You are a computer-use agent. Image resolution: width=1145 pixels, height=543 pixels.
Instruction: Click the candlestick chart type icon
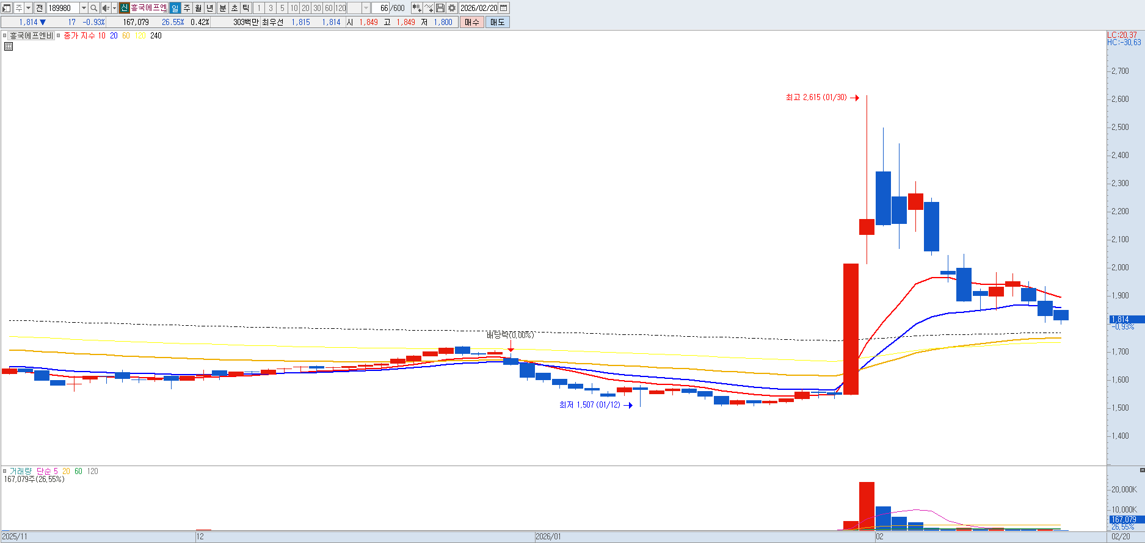click(416, 8)
